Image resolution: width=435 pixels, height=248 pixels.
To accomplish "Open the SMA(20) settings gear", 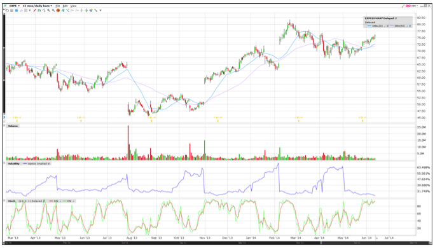I will point(387,26).
